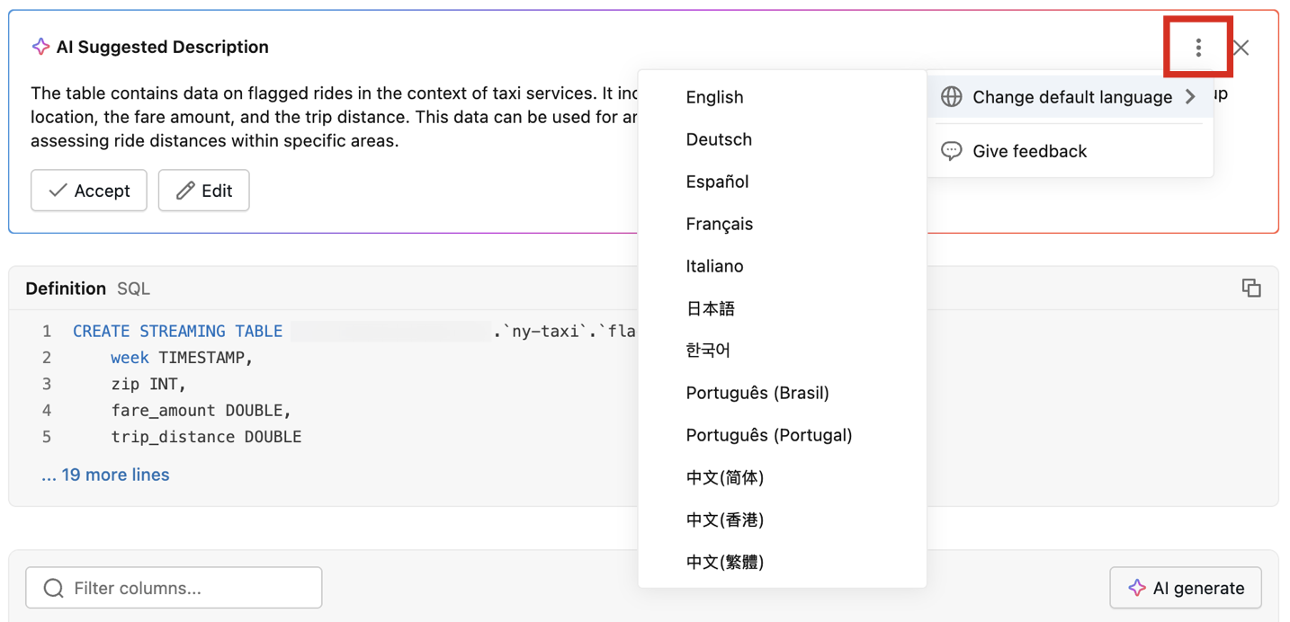Copy the SQL definition code
The width and height of the screenshot is (1290, 622).
coord(1252,288)
